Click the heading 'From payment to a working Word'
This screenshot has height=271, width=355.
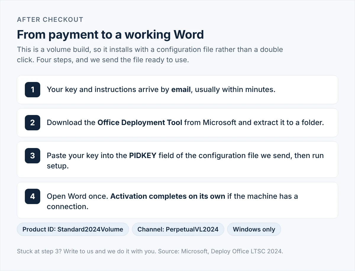click(110, 35)
